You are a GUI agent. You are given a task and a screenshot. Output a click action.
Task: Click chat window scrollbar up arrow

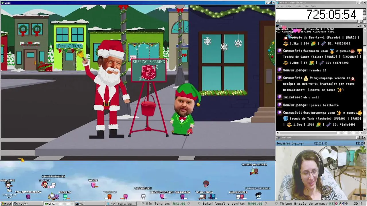365,29
